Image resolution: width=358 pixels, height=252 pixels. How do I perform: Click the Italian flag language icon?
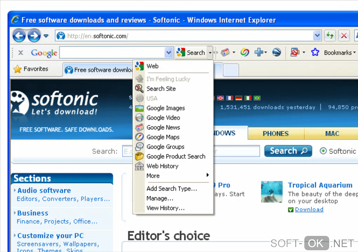pos(248,98)
